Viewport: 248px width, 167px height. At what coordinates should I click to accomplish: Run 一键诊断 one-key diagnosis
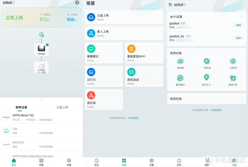click(x=206, y=62)
